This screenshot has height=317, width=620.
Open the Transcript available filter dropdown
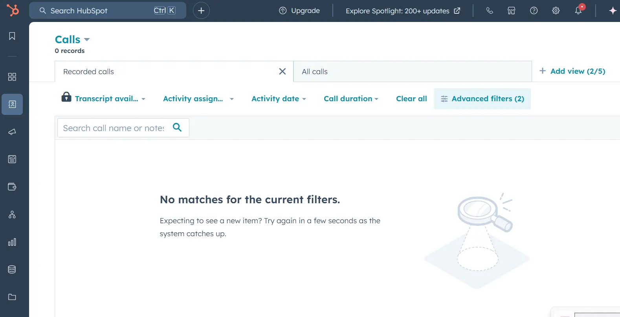point(110,99)
